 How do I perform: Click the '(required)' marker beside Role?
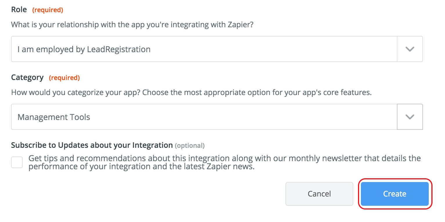(48, 10)
